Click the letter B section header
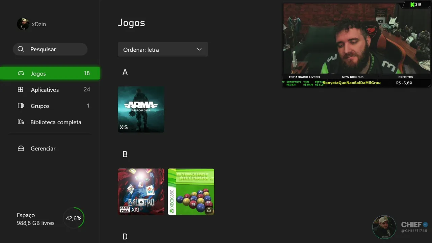 [x=125, y=154]
